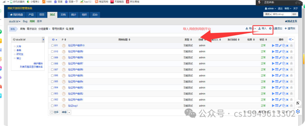The height and width of the screenshot is (126, 305).
Task: Run case 004 验证用户错误3
Action: [x=273, y=87]
